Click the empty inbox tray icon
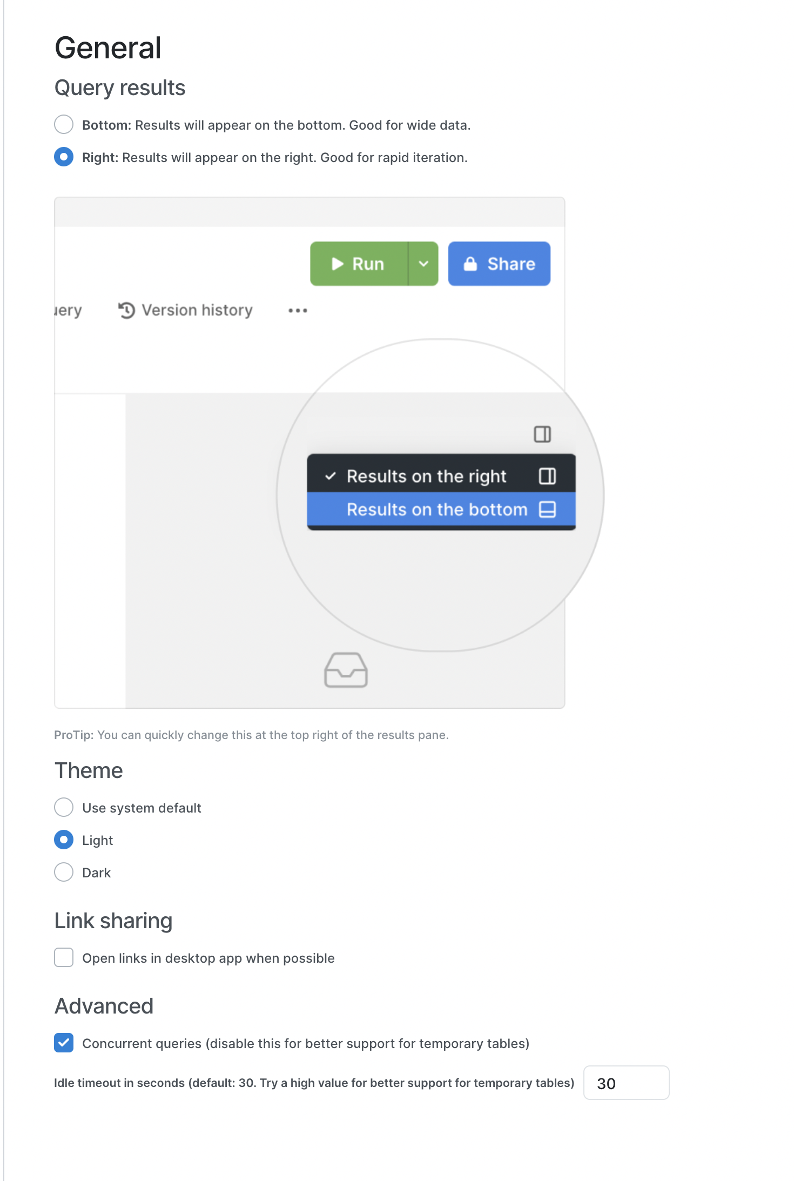 pos(346,670)
